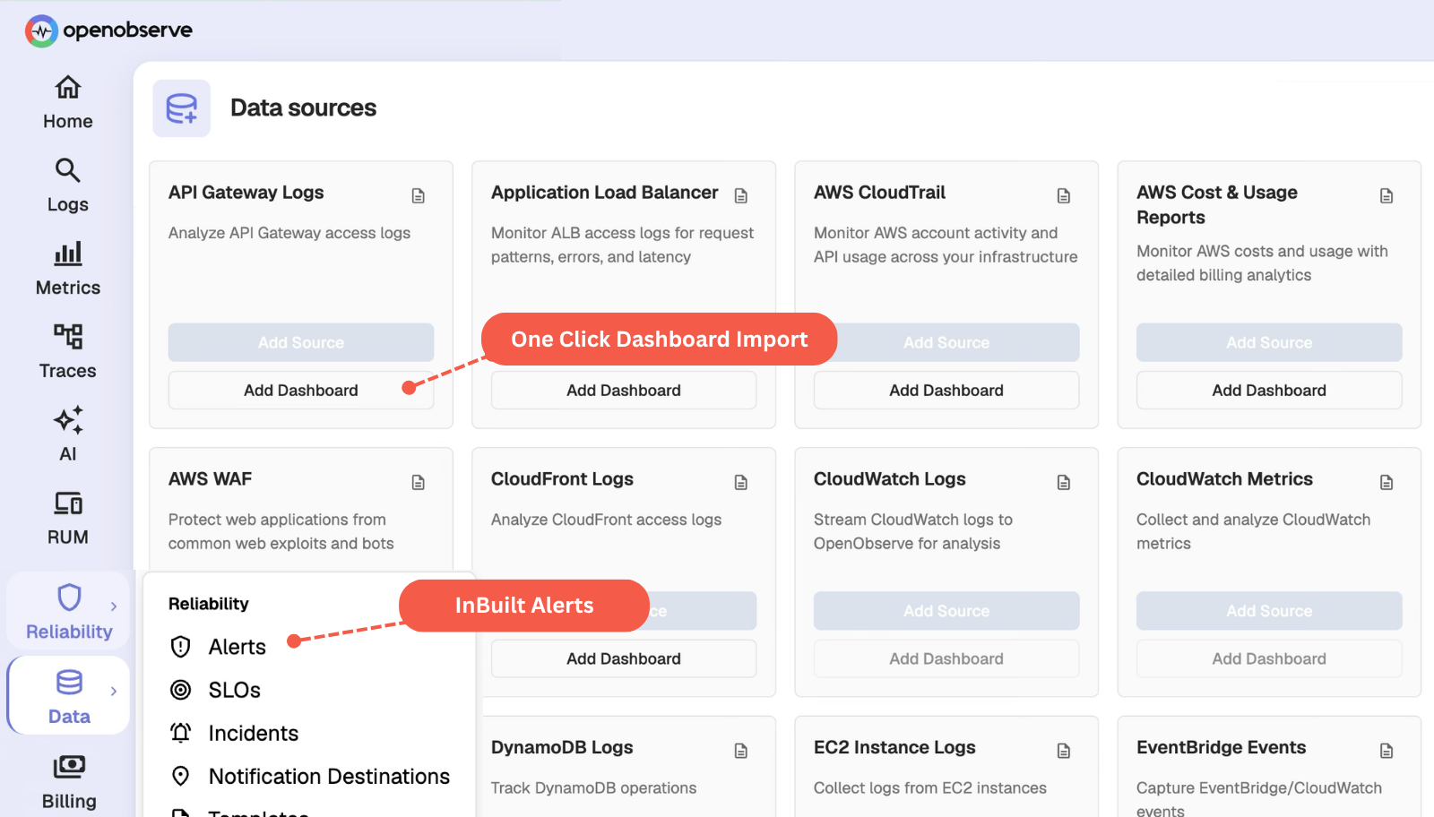
Task: Click "Collect logs from EC2 instances" text
Action: point(930,788)
